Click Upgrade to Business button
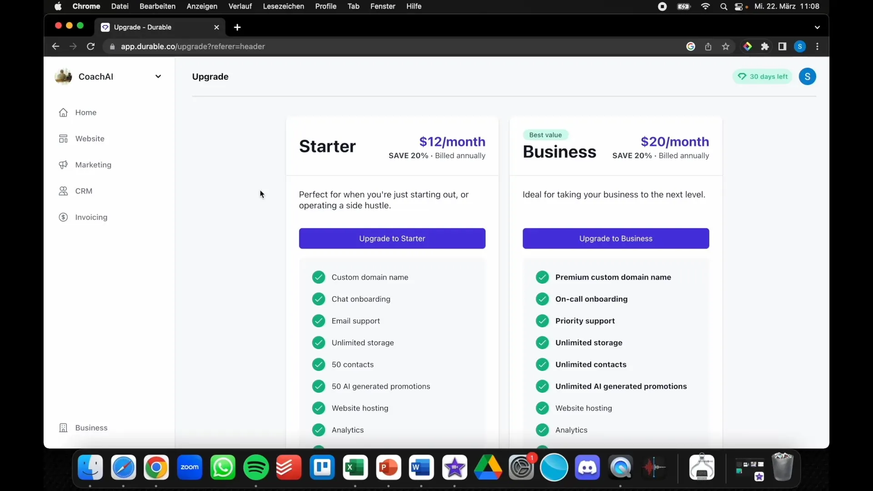This screenshot has width=873, height=491. [616, 238]
